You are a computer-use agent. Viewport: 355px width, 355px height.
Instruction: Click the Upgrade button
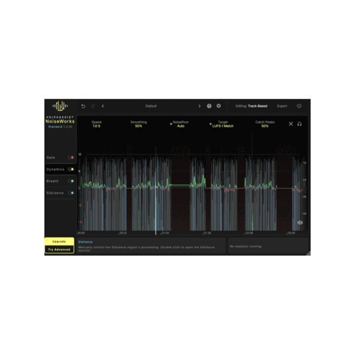click(x=59, y=241)
